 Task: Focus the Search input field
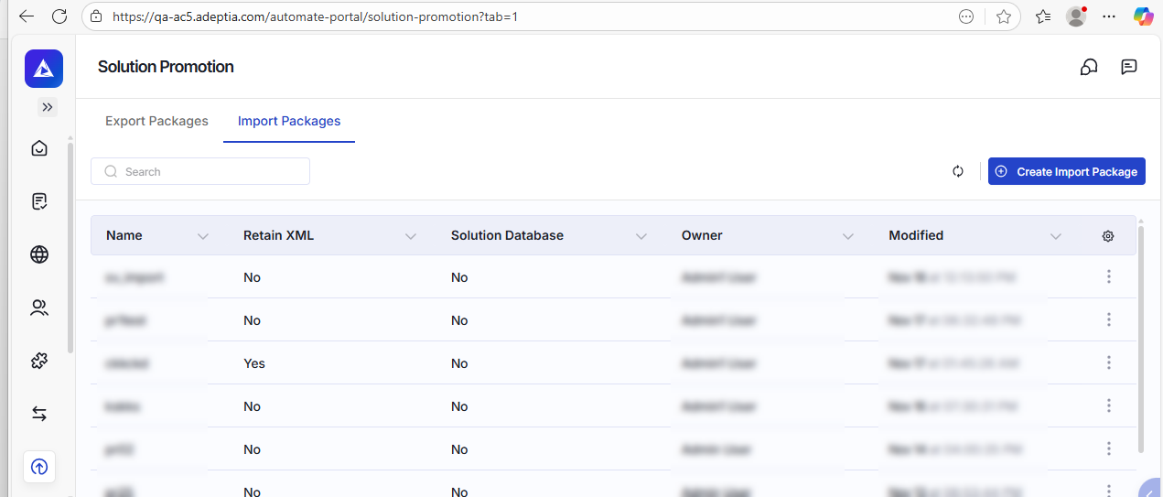coord(200,171)
